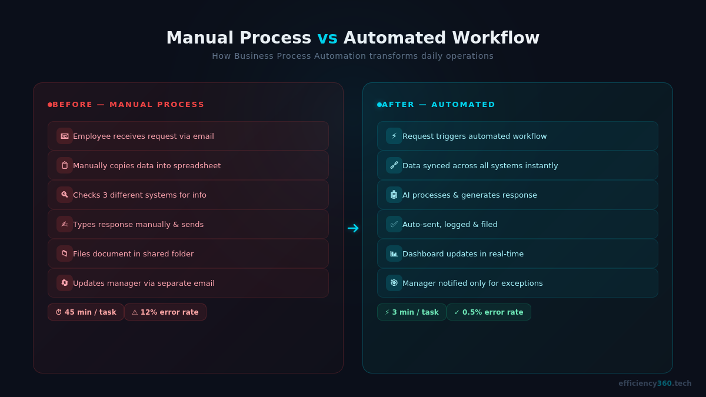Click the '12% error rate' warning badge
The image size is (706, 397).
[x=165, y=312]
